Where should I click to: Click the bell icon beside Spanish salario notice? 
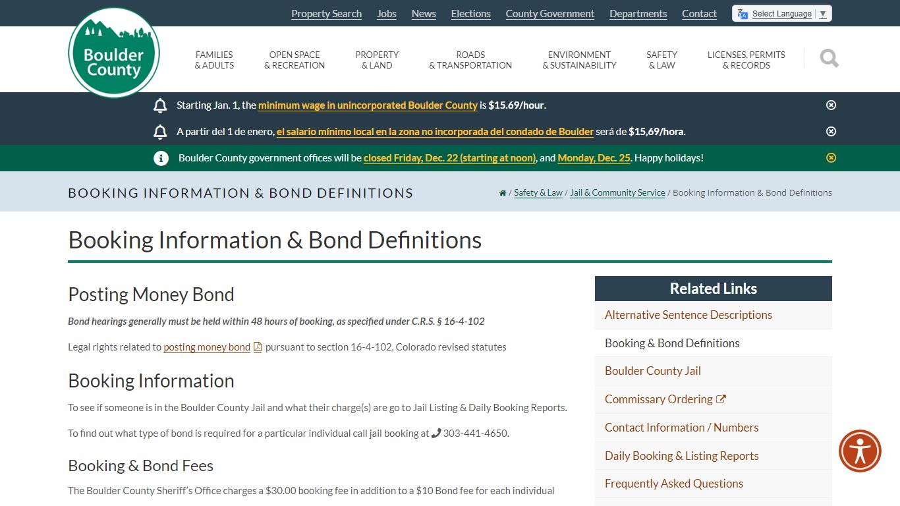[x=160, y=132]
